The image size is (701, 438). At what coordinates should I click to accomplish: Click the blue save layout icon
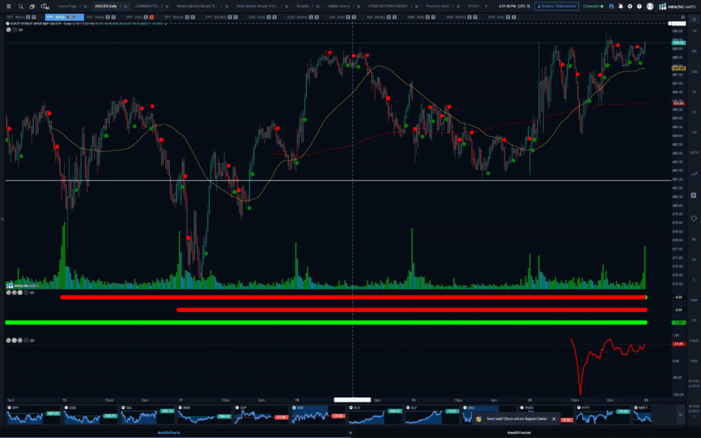coord(610,6)
